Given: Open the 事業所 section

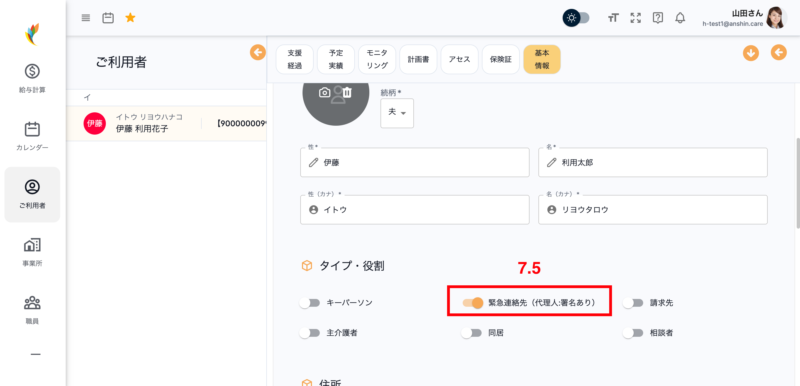Looking at the screenshot, I should [32, 245].
